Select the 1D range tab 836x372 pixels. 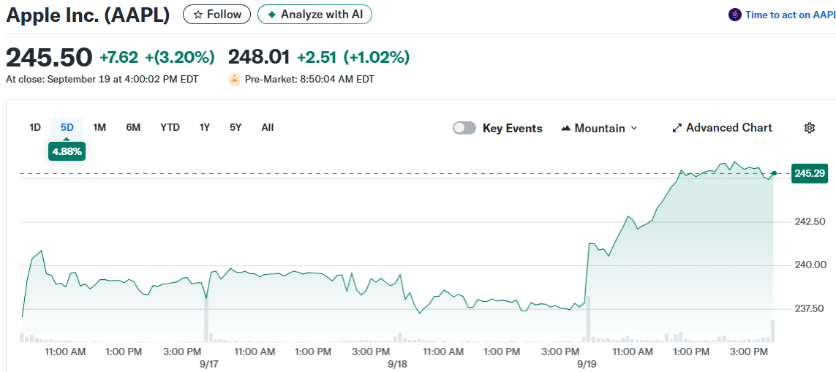pyautogui.click(x=35, y=127)
